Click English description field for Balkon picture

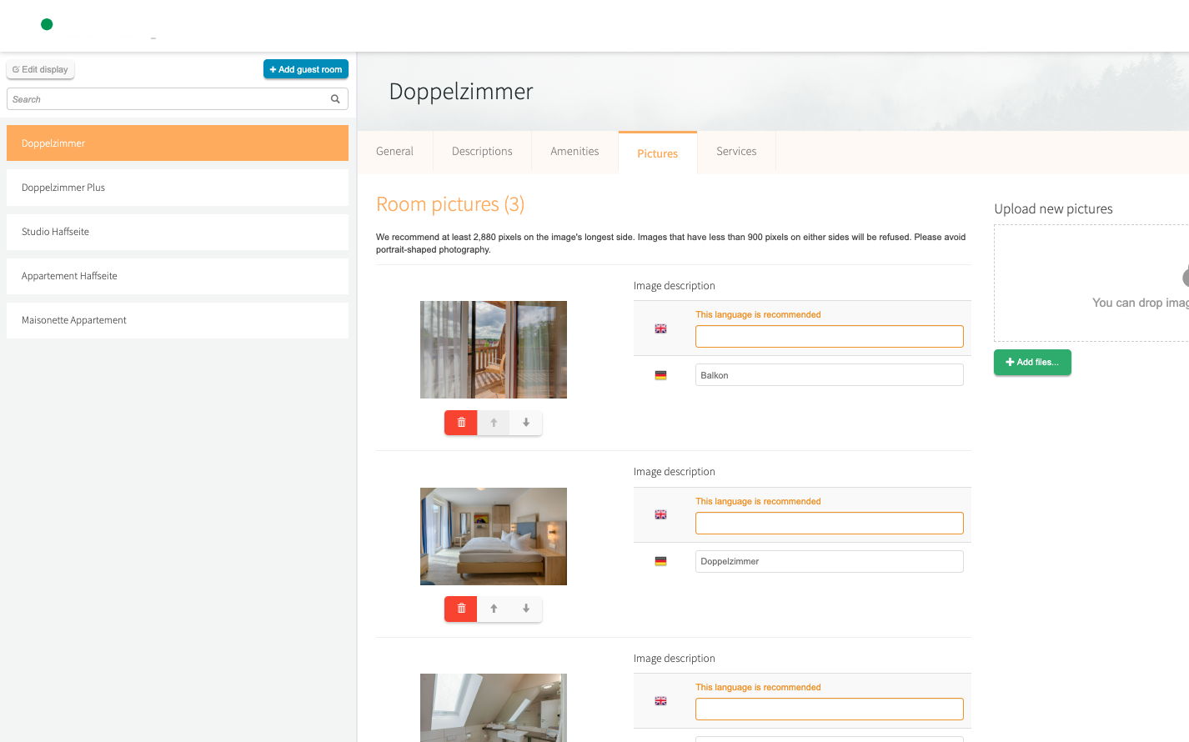[x=830, y=336]
